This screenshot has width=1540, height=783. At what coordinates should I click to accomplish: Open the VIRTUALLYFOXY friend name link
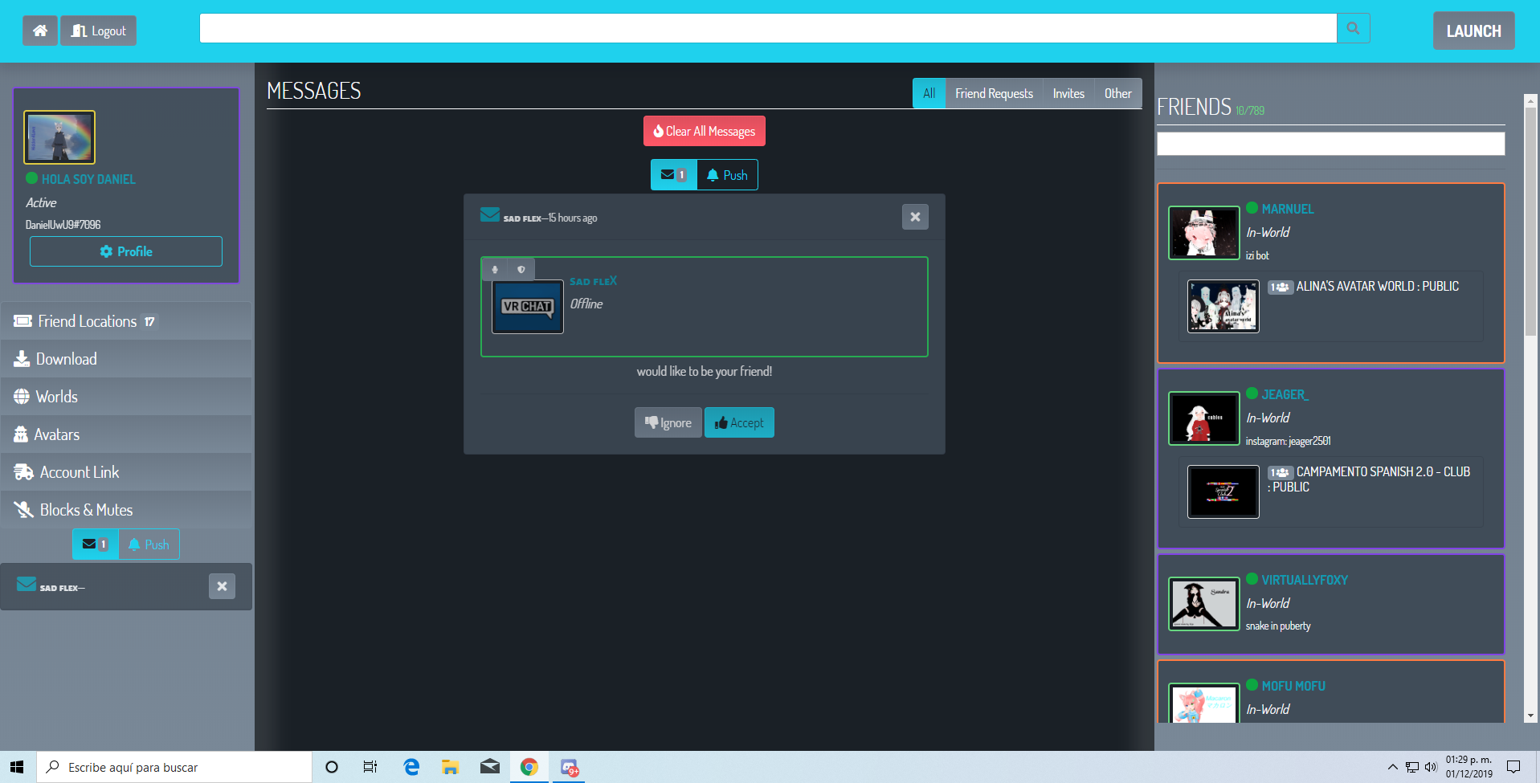point(1305,580)
